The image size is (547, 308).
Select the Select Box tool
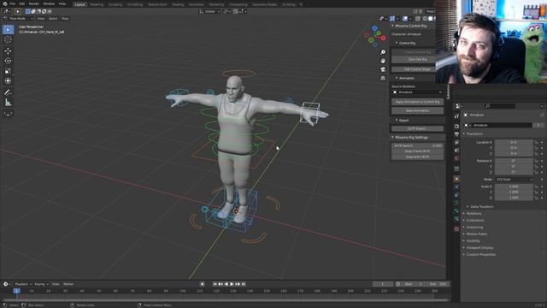coord(8,30)
